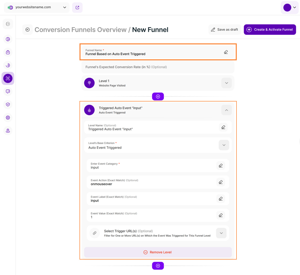Erase the Event Category input value
This screenshot has height=275, width=300.
(x=220, y=166)
